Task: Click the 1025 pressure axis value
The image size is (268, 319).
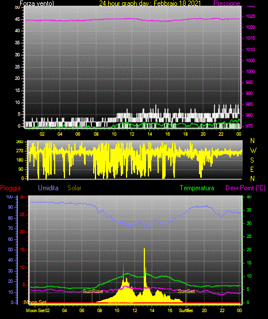Action: (251, 16)
